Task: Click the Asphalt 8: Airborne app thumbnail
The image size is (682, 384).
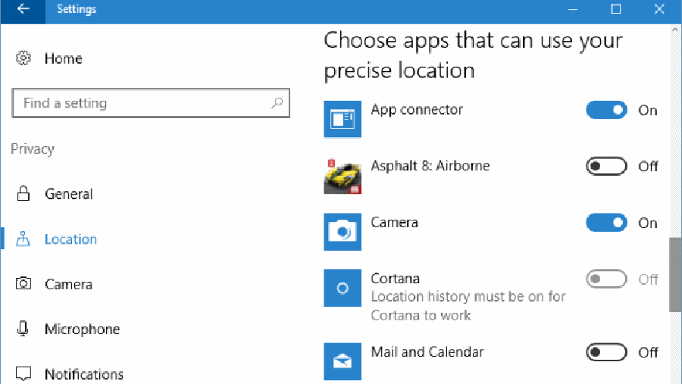Action: 343,175
